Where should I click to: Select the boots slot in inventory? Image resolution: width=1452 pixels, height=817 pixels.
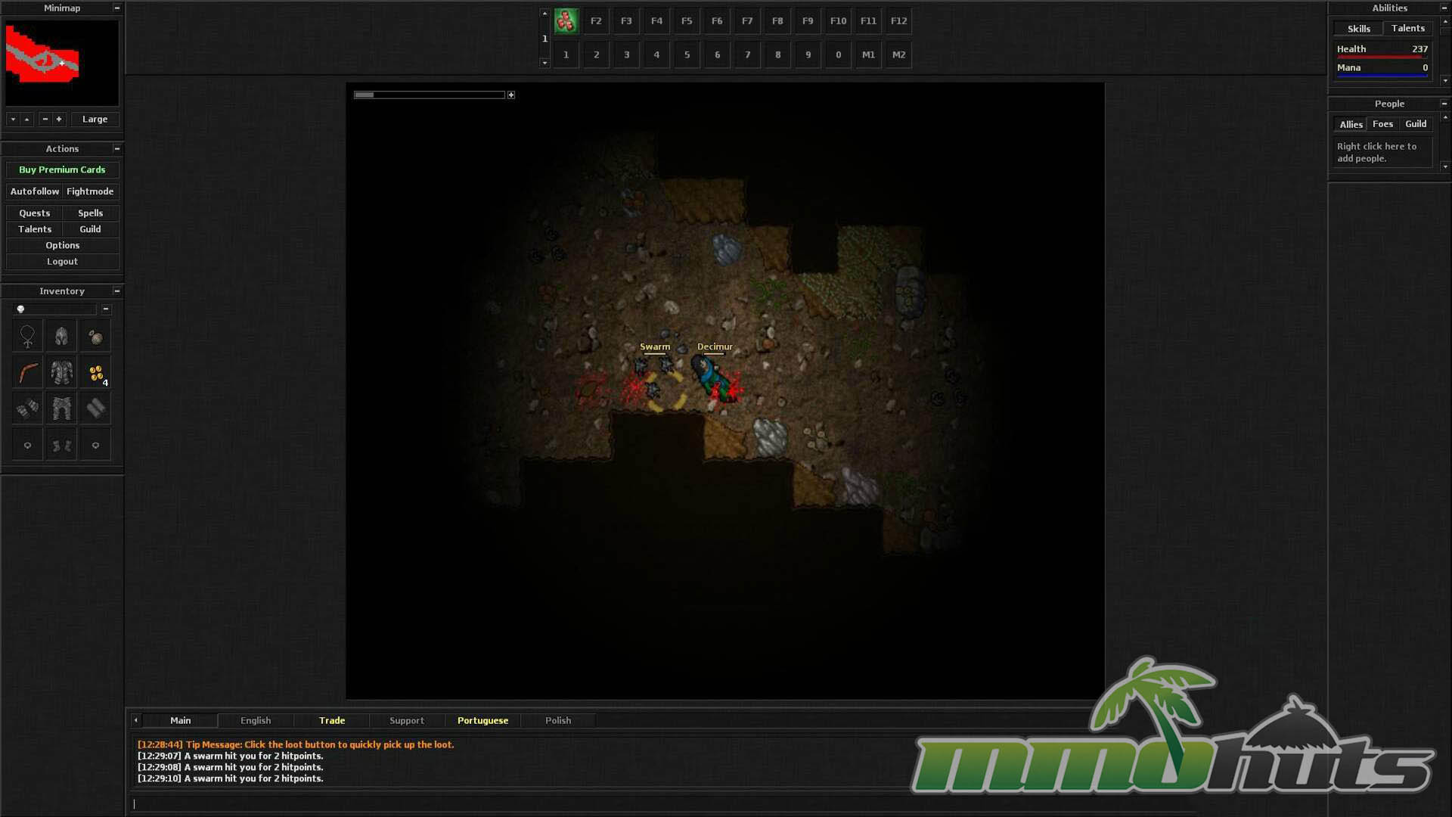pyautogui.click(x=62, y=446)
